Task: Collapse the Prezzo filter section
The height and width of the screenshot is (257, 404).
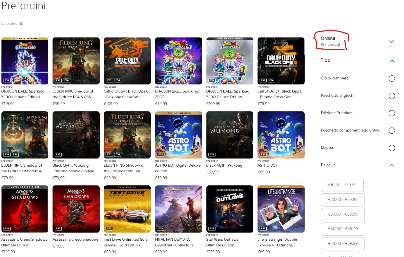Action: click(392, 165)
